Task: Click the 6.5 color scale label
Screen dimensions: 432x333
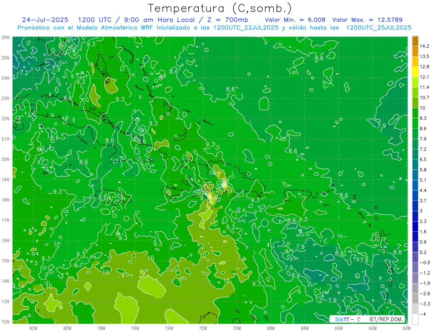Action: (423, 159)
